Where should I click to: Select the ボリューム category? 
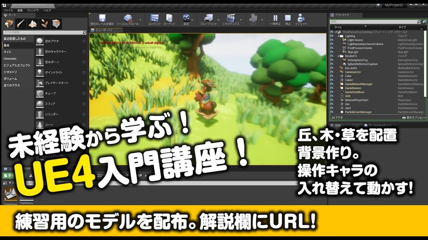tap(18, 79)
